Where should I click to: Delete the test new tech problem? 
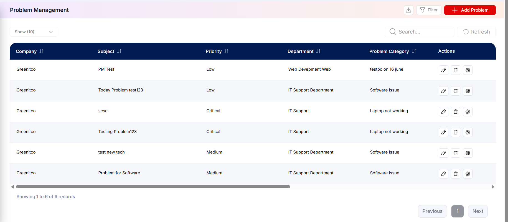[456, 153]
